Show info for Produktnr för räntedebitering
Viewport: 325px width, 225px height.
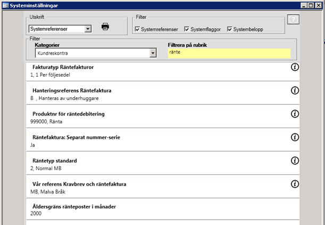[296, 114]
